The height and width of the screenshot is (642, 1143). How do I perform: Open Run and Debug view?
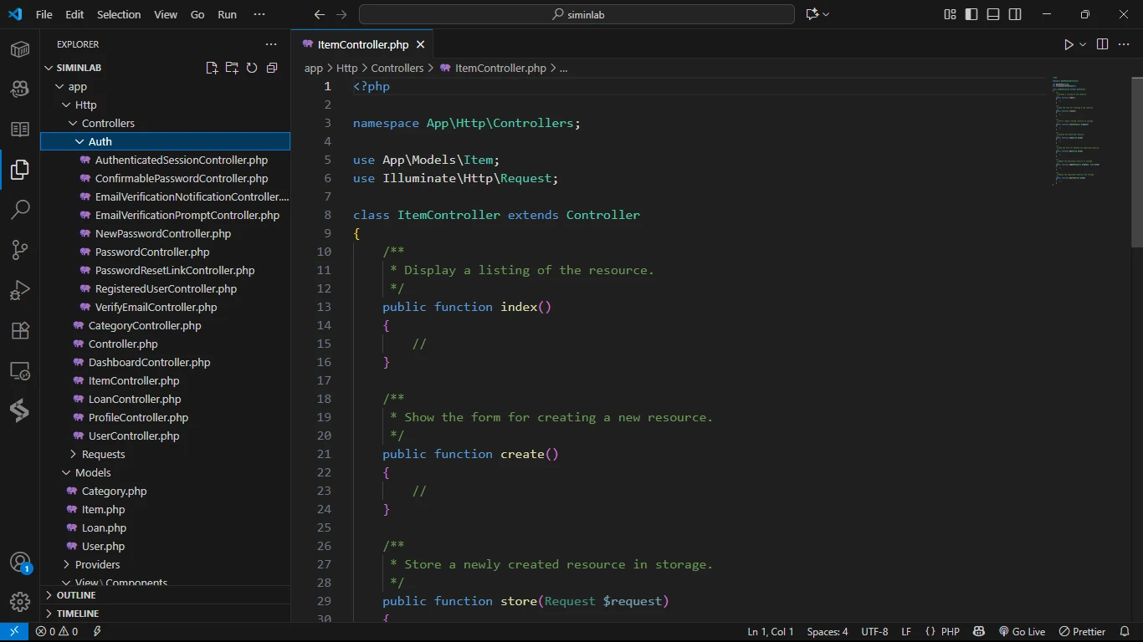(x=20, y=290)
